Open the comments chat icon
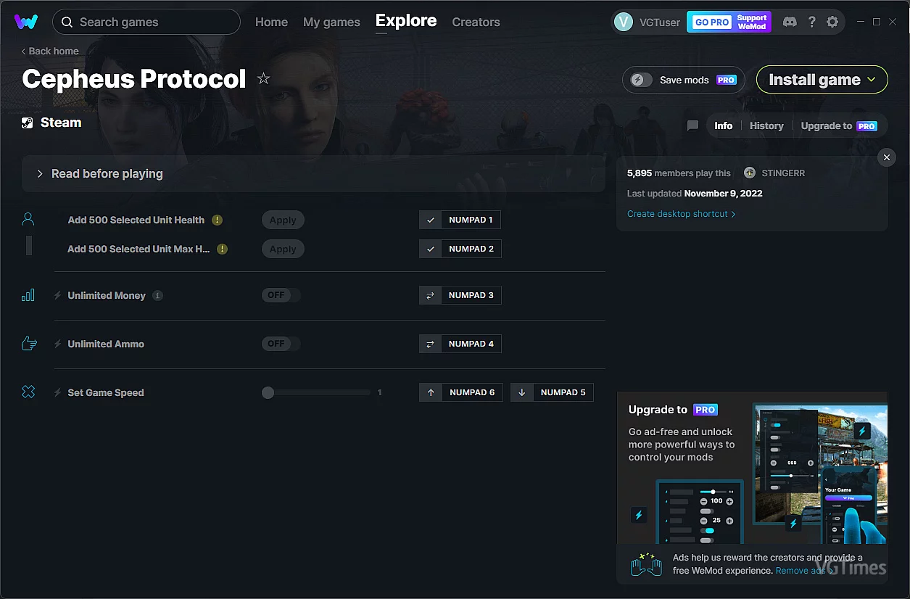This screenshot has height=599, width=910. click(692, 125)
